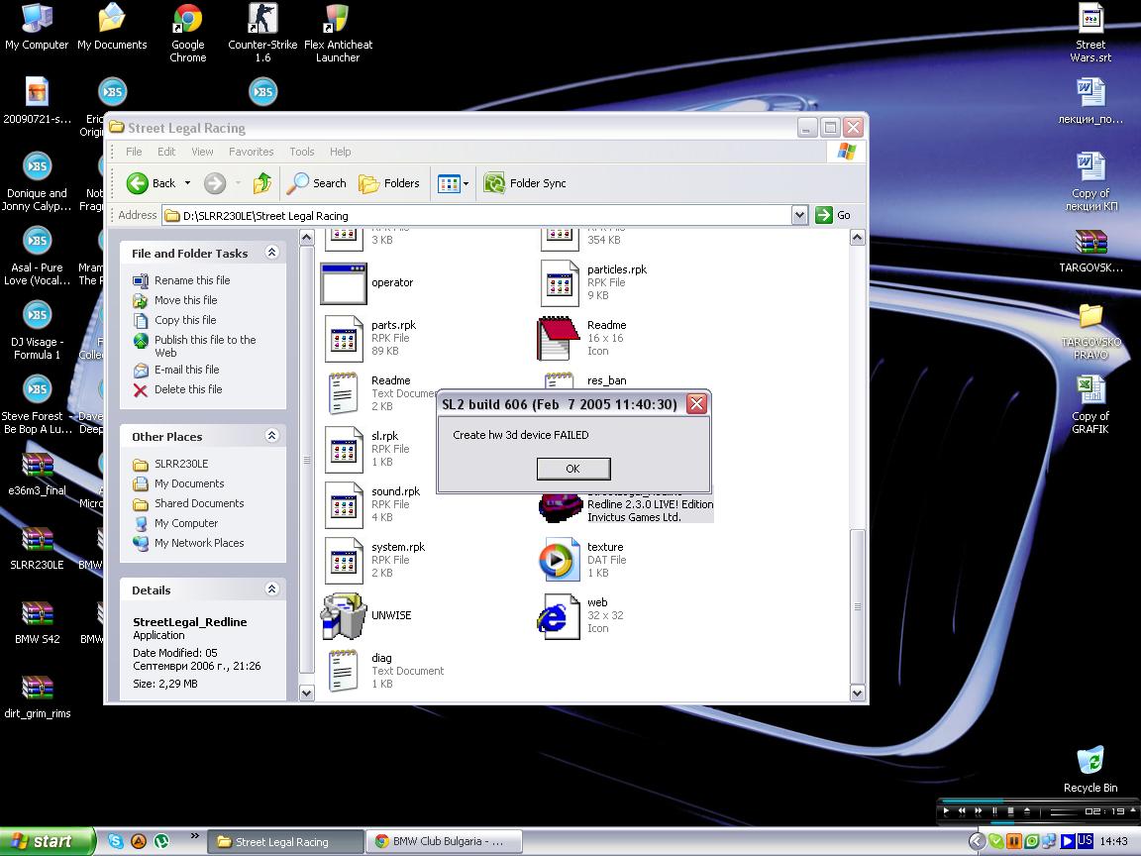The width and height of the screenshot is (1141, 856).
Task: Select the parts.rpk file icon
Action: [x=344, y=339]
